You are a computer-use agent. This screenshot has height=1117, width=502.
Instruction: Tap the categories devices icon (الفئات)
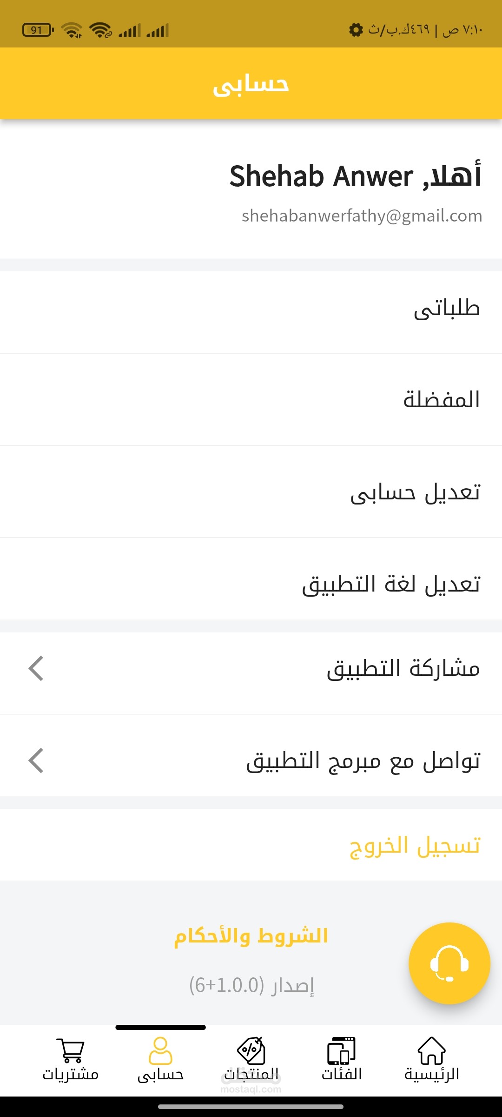pos(341,1050)
